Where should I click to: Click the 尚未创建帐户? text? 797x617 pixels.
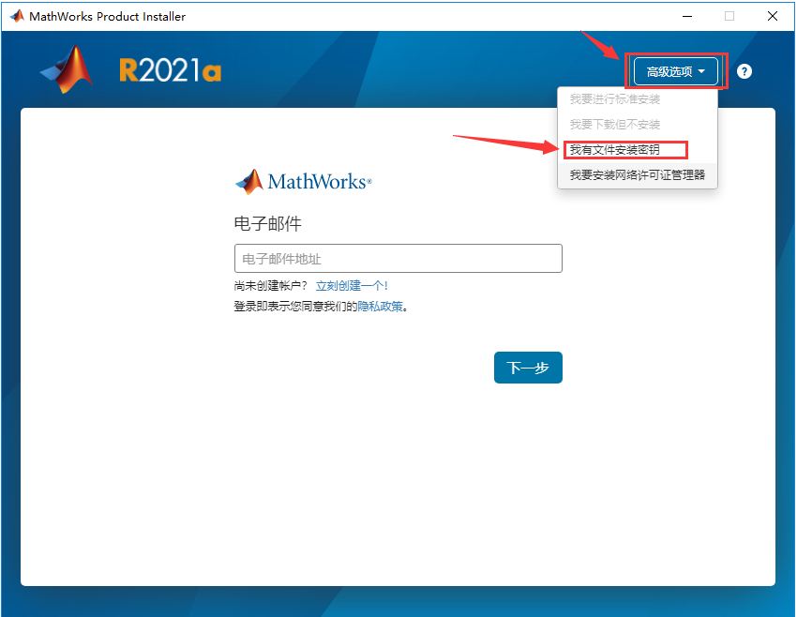(x=270, y=286)
